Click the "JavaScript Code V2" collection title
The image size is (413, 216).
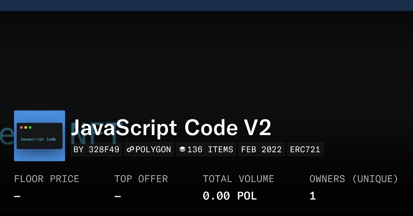coord(171,128)
